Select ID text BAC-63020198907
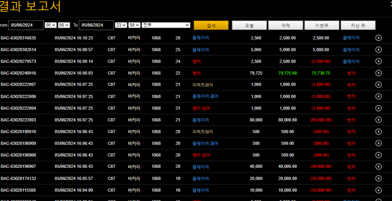The width and height of the screenshot is (392, 201). [x=18, y=166]
